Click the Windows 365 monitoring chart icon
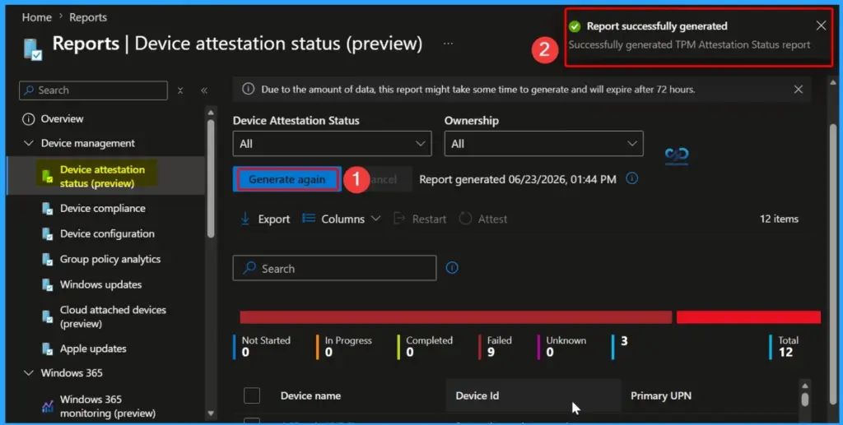843x425 pixels. [47, 407]
